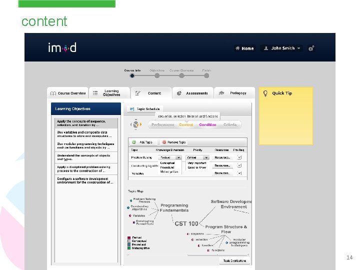
Task: Click the imod emblem beside Performance
Action: 136,124
